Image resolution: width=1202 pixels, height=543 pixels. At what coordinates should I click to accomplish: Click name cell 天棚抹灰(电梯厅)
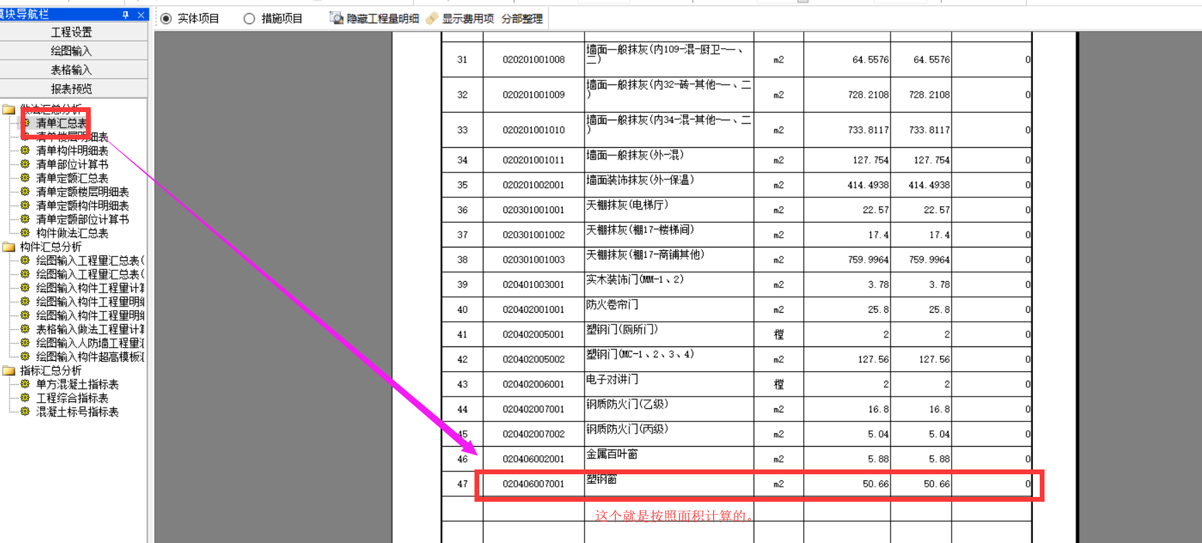pos(669,210)
